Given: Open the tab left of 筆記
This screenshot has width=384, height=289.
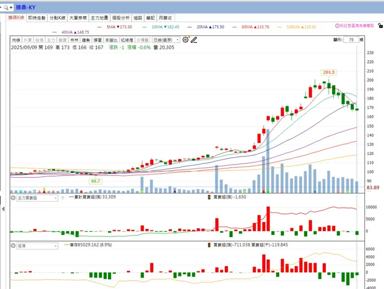Looking at the screenshot, I should [x=138, y=18].
